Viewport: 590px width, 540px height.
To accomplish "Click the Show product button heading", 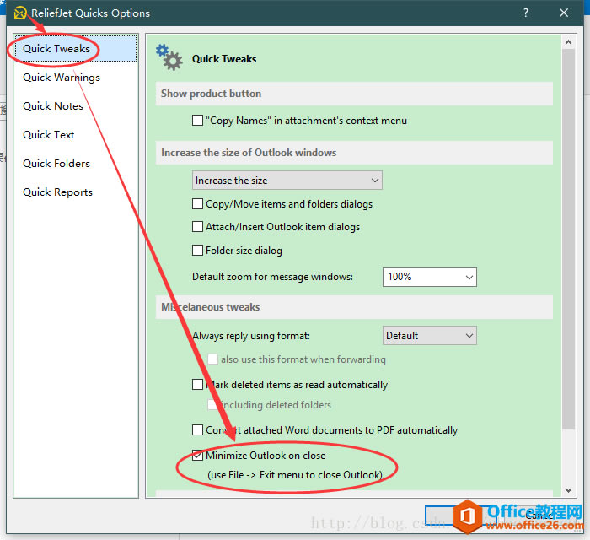I will (x=211, y=94).
